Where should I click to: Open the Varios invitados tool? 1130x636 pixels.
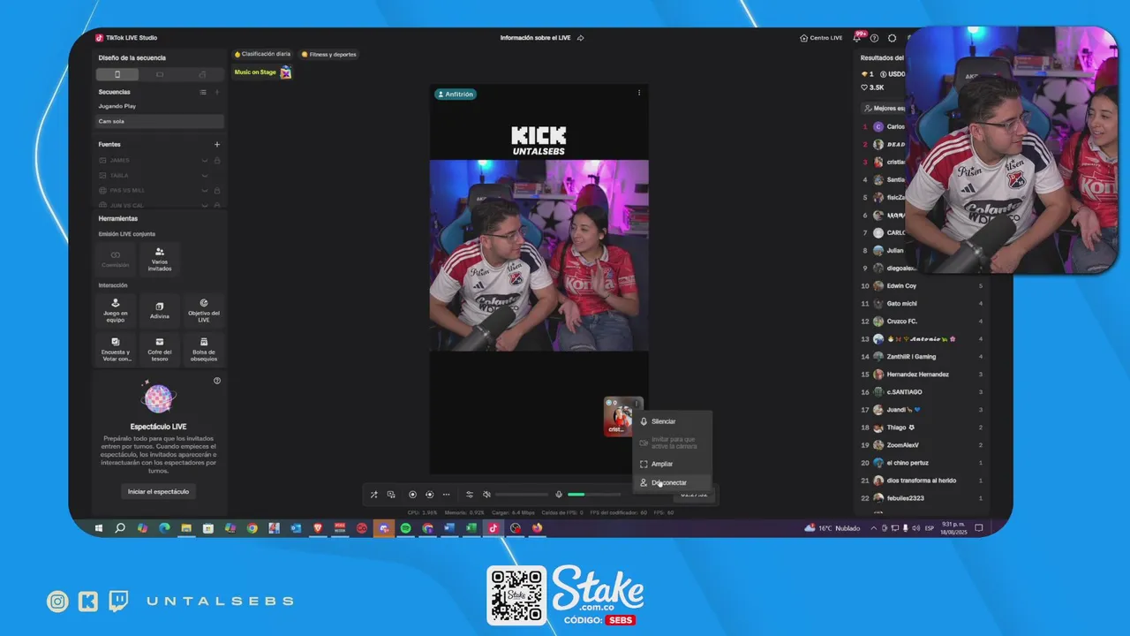tap(160, 259)
